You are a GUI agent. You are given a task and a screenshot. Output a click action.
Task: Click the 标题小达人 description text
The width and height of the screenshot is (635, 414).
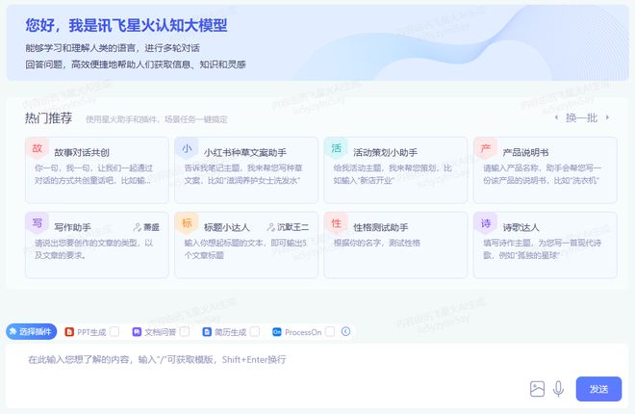click(245, 248)
